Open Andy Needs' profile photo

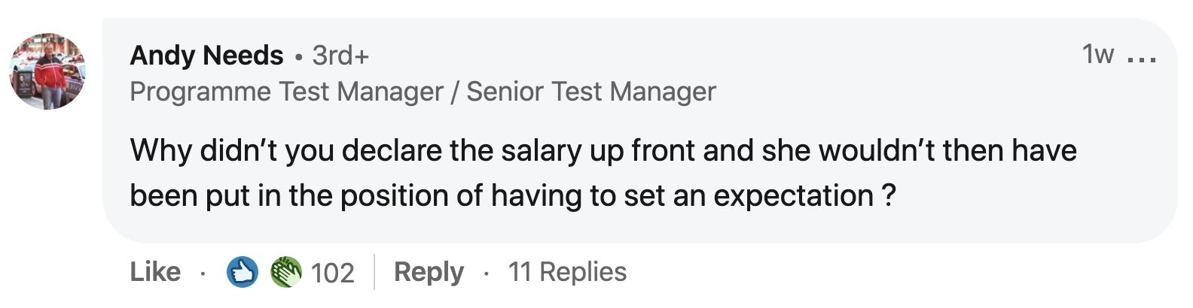tap(47, 71)
